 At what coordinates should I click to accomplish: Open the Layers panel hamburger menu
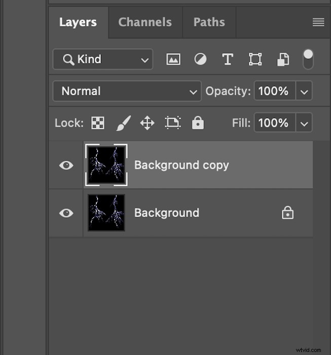click(318, 22)
